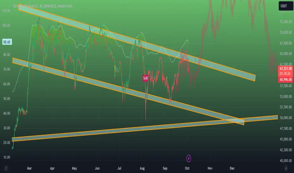Click the Sep label on time axis
This screenshot has height=173, width=294.
(165, 168)
